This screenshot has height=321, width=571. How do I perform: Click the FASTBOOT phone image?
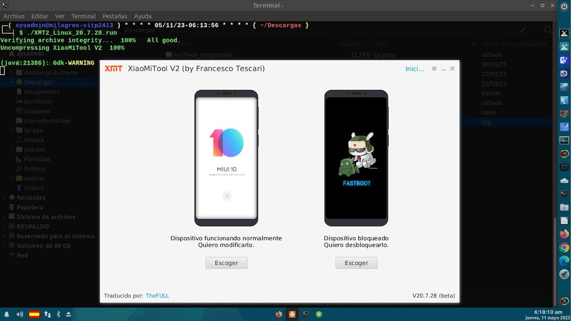[356, 158]
